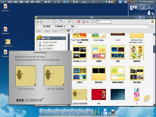The height and width of the screenshot is (117, 156).
Task: Click the file list scroll down arrow
Action: (x=154, y=105)
